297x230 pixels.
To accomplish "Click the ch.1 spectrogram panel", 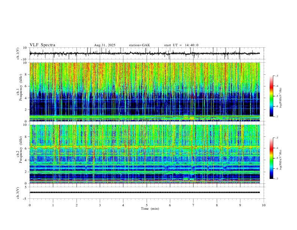I will tap(145, 92).
